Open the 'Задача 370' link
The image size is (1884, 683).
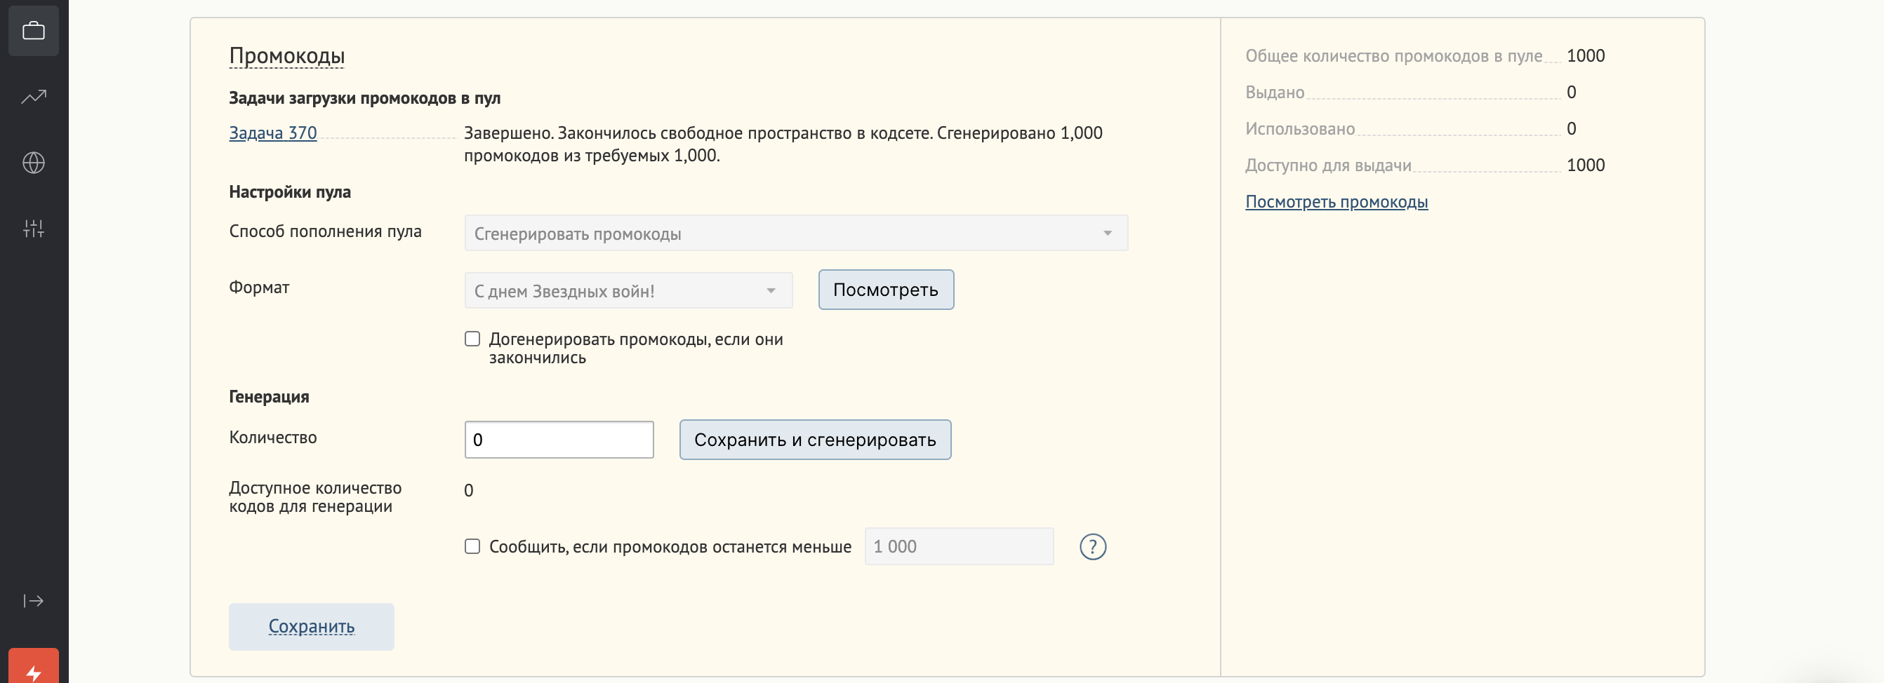tap(273, 133)
